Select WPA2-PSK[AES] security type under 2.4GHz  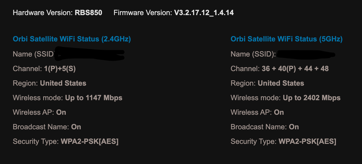point(89,141)
